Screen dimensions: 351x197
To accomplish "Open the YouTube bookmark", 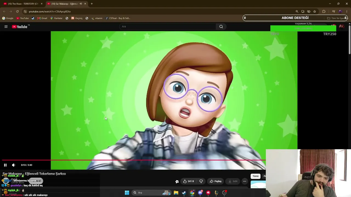I will click(x=22, y=18).
